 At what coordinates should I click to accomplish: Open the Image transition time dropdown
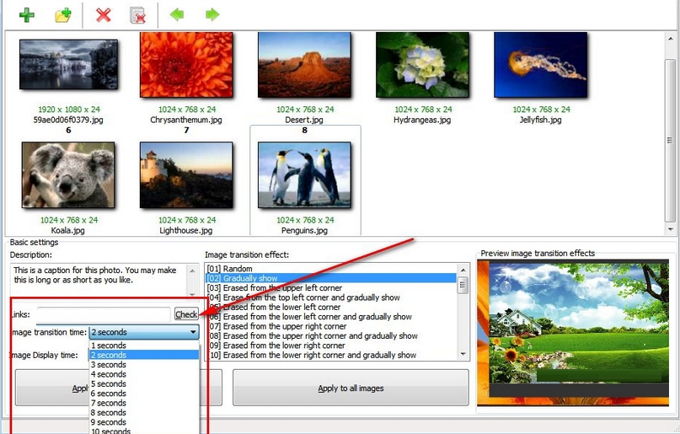point(144,332)
